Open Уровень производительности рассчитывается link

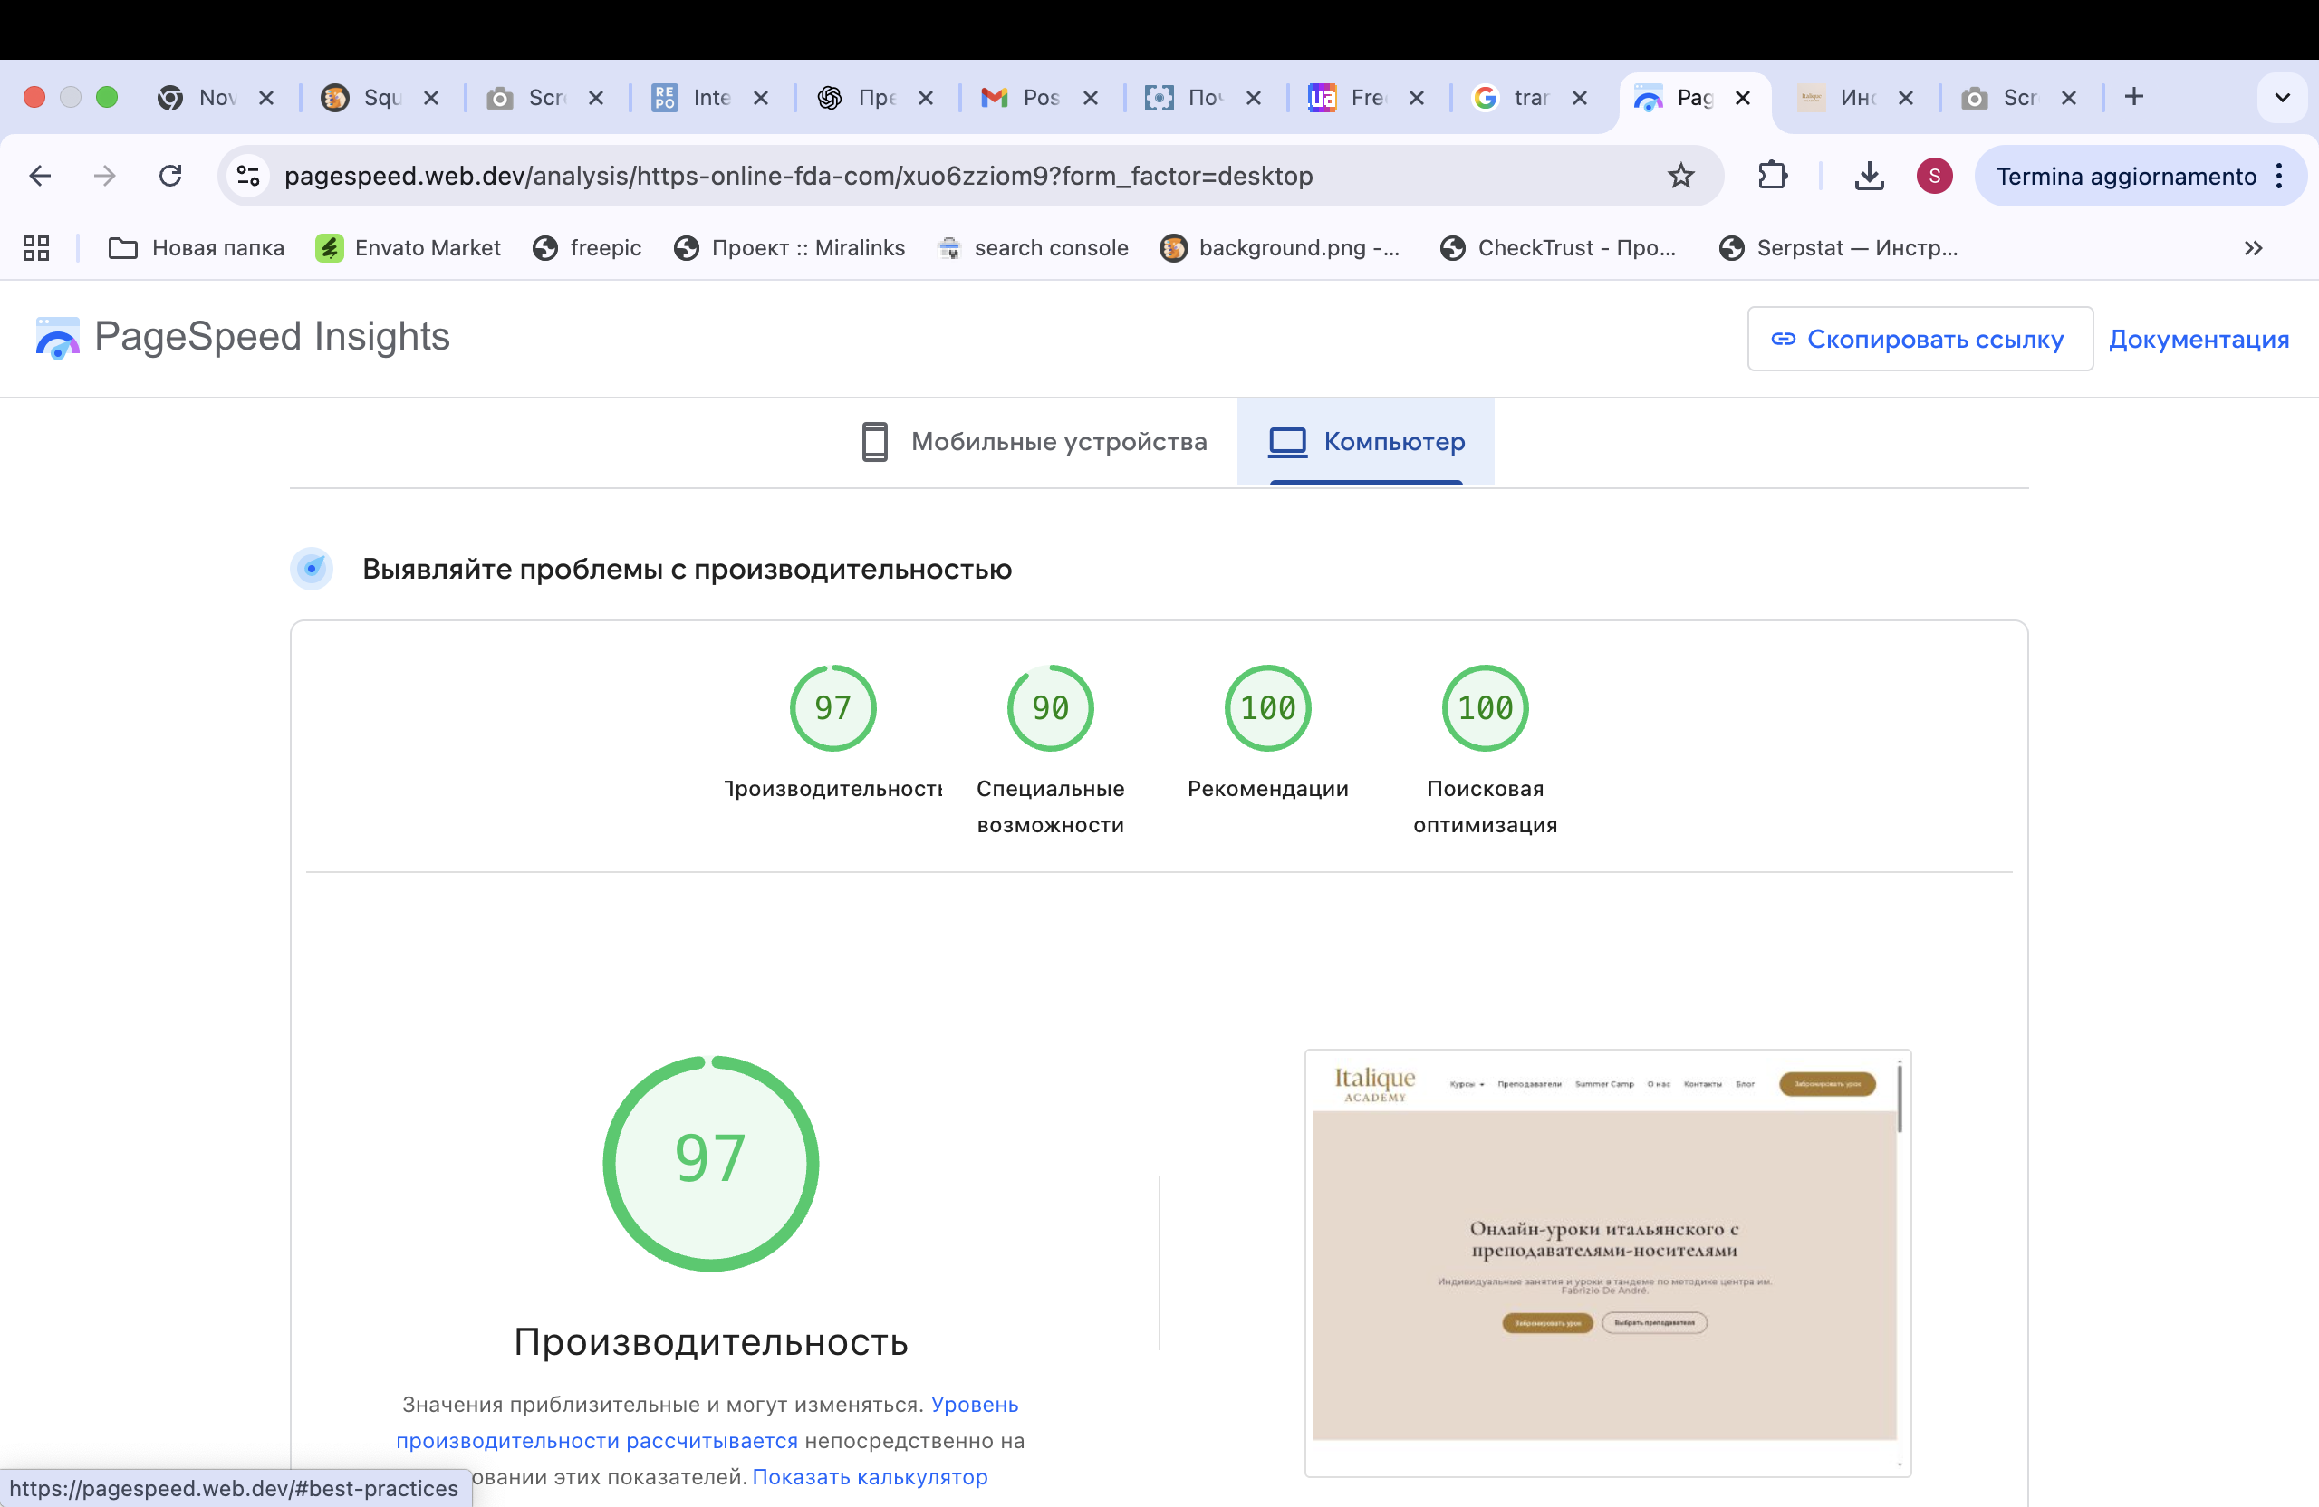(x=596, y=1441)
